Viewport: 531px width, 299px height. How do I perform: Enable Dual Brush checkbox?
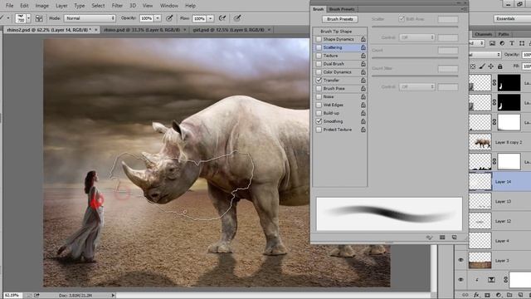(319, 64)
